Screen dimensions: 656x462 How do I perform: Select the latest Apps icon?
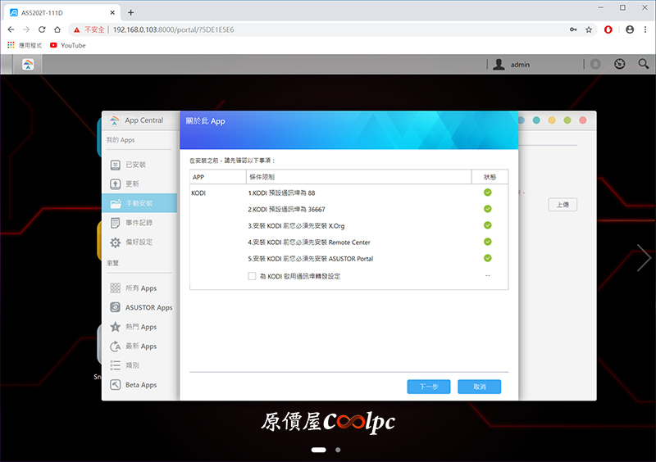tap(115, 346)
